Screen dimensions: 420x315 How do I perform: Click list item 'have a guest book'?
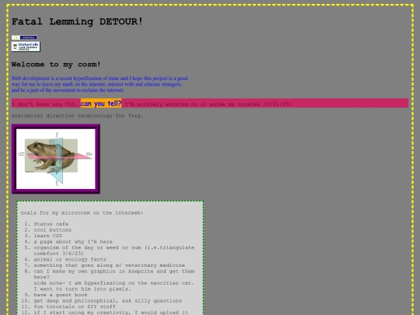coord(61,295)
